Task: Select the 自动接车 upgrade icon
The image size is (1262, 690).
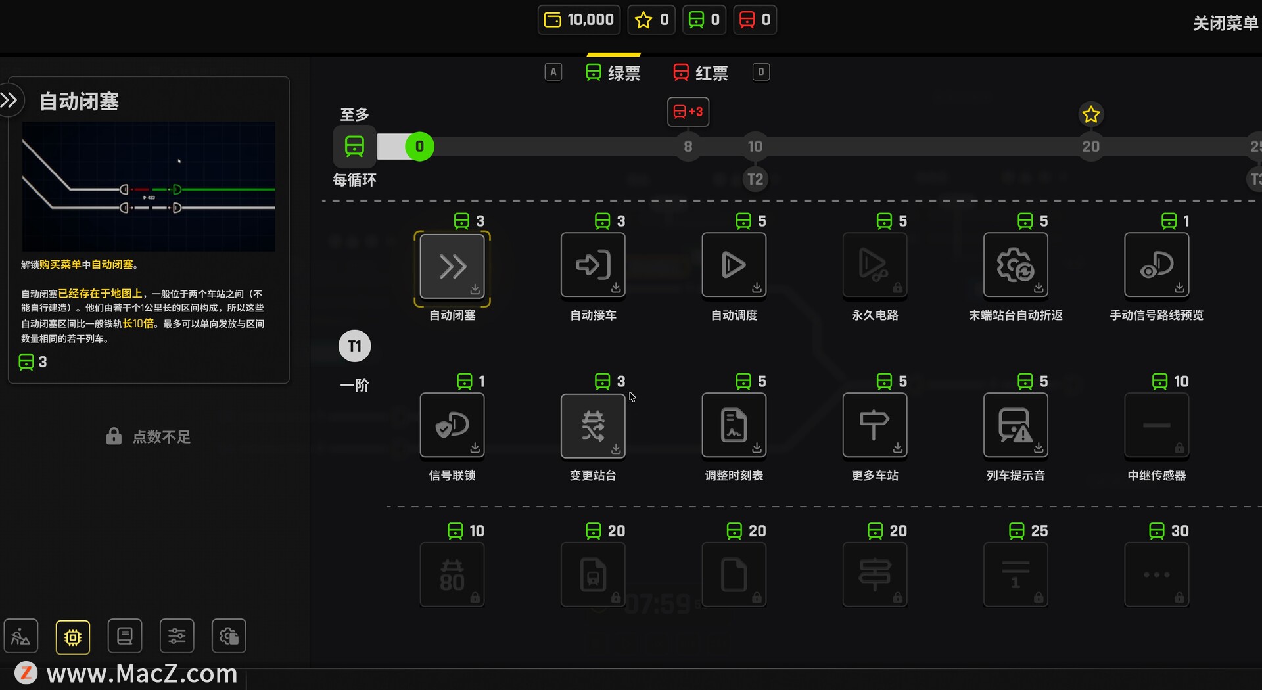Action: pyautogui.click(x=593, y=266)
